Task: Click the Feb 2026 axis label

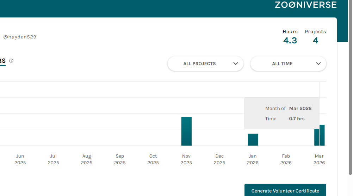Action: (x=286, y=159)
